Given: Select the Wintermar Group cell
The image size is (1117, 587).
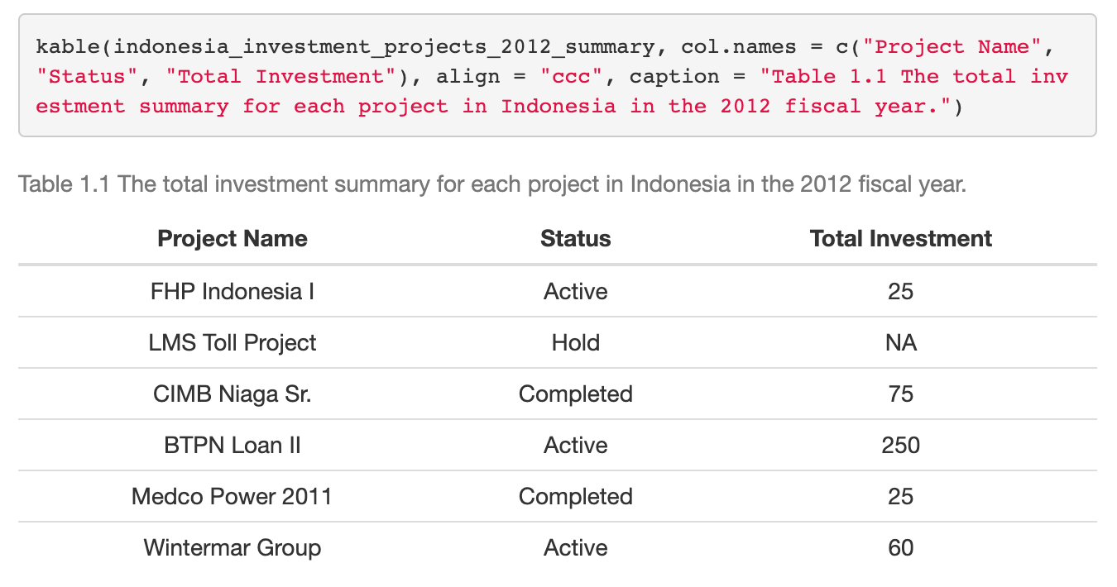Looking at the screenshot, I should [233, 548].
